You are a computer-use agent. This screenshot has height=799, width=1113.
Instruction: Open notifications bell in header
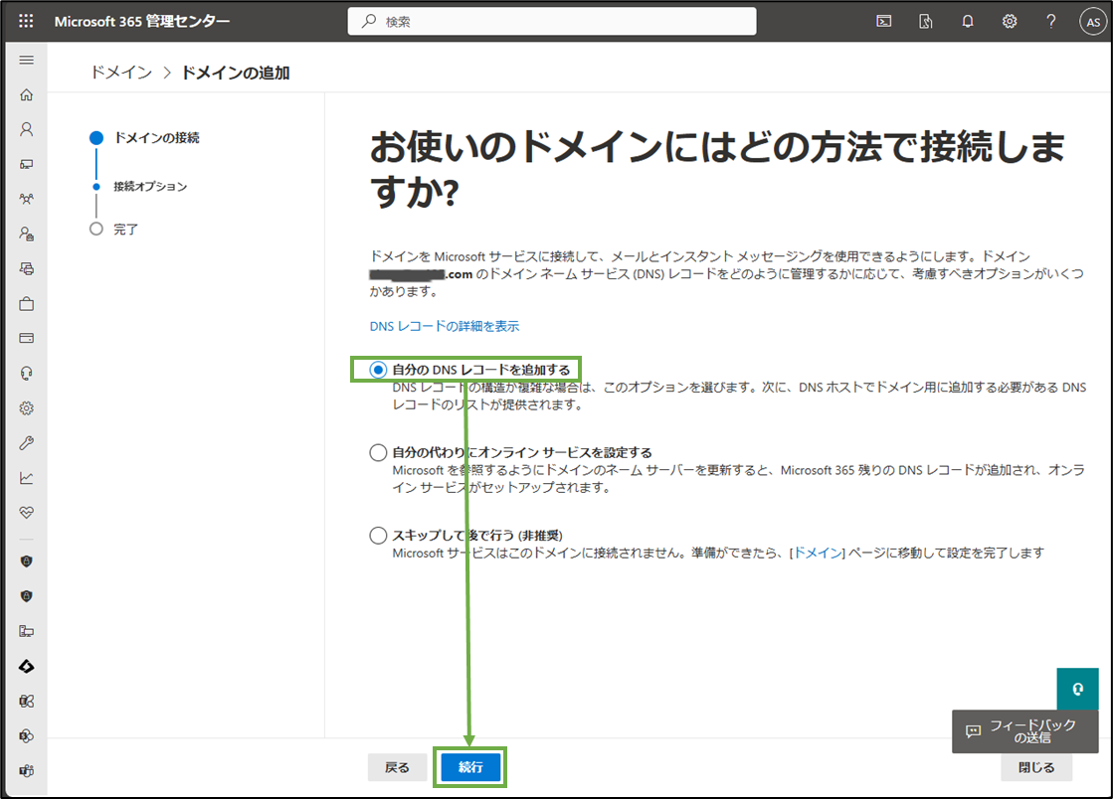click(x=968, y=21)
